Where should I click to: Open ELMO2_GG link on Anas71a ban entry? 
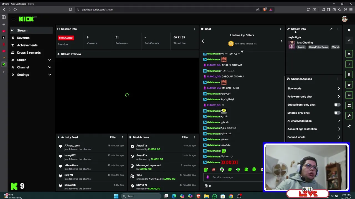(154, 149)
